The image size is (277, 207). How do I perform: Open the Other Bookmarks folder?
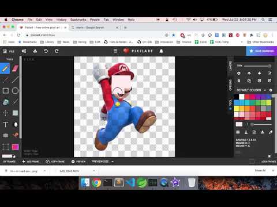pos(260,42)
